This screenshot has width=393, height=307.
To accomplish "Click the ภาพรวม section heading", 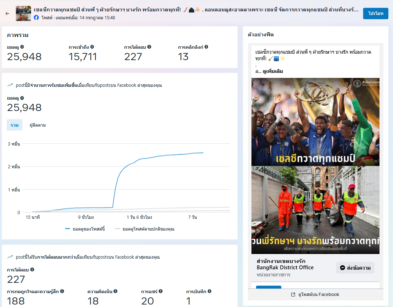I will click(17, 35).
